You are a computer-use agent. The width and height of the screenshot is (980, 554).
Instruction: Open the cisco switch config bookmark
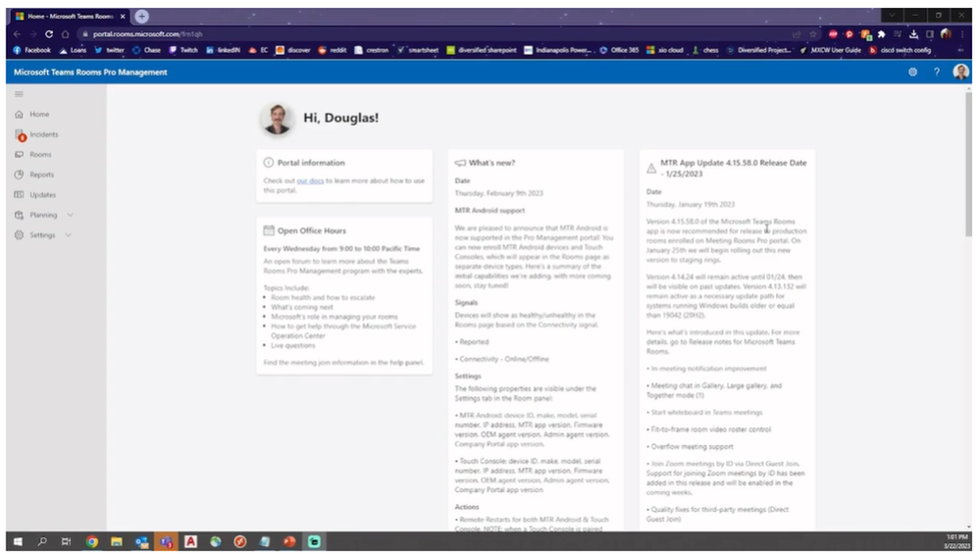coord(900,51)
